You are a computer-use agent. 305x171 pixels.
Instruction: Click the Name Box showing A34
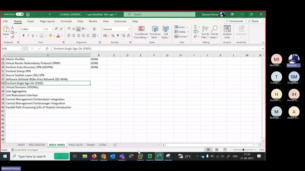point(11,49)
